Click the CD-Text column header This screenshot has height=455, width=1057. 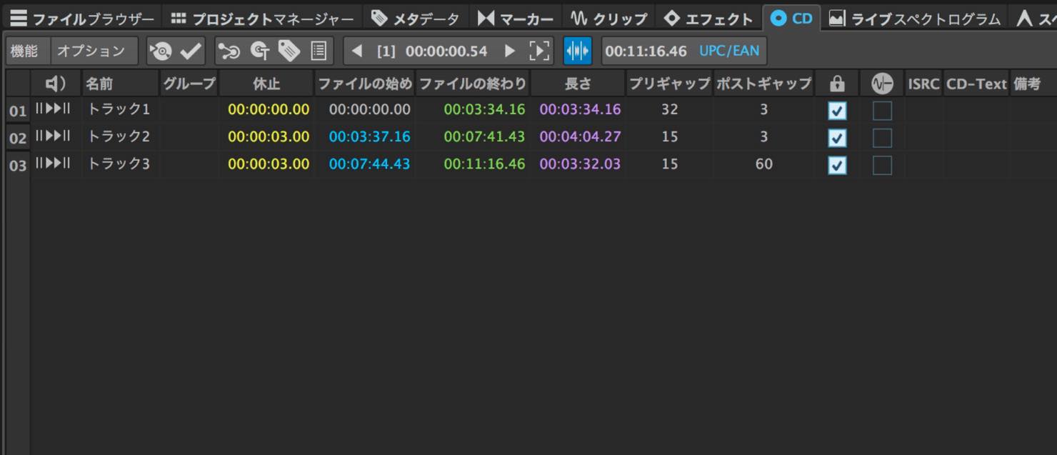pos(976,84)
